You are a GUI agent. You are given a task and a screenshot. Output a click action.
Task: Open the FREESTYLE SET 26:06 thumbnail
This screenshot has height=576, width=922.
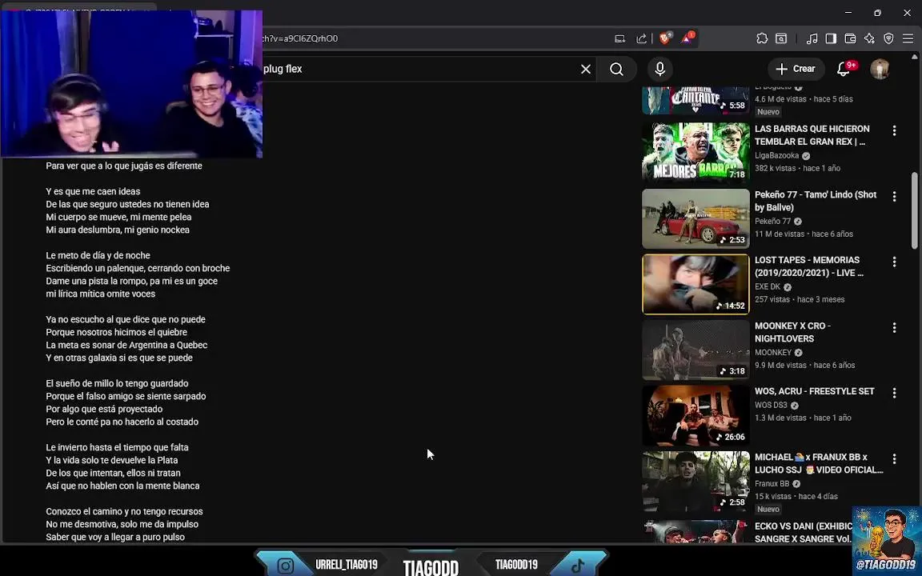click(696, 415)
